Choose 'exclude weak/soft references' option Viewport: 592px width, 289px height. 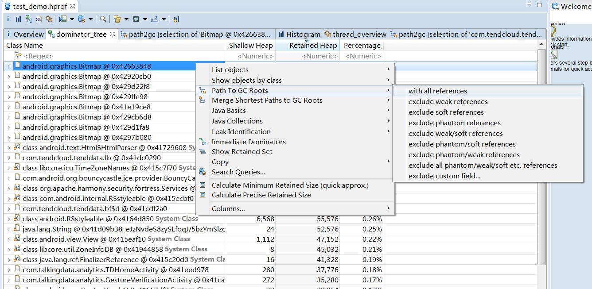pyautogui.click(x=487, y=133)
